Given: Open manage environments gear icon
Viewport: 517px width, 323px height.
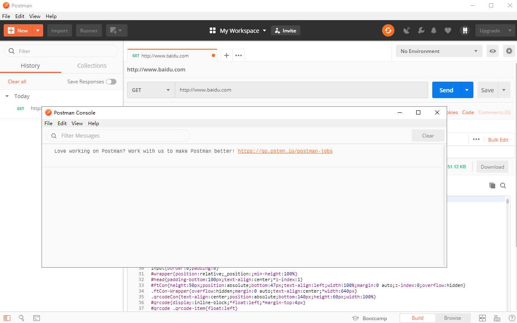Looking at the screenshot, I should (x=509, y=51).
